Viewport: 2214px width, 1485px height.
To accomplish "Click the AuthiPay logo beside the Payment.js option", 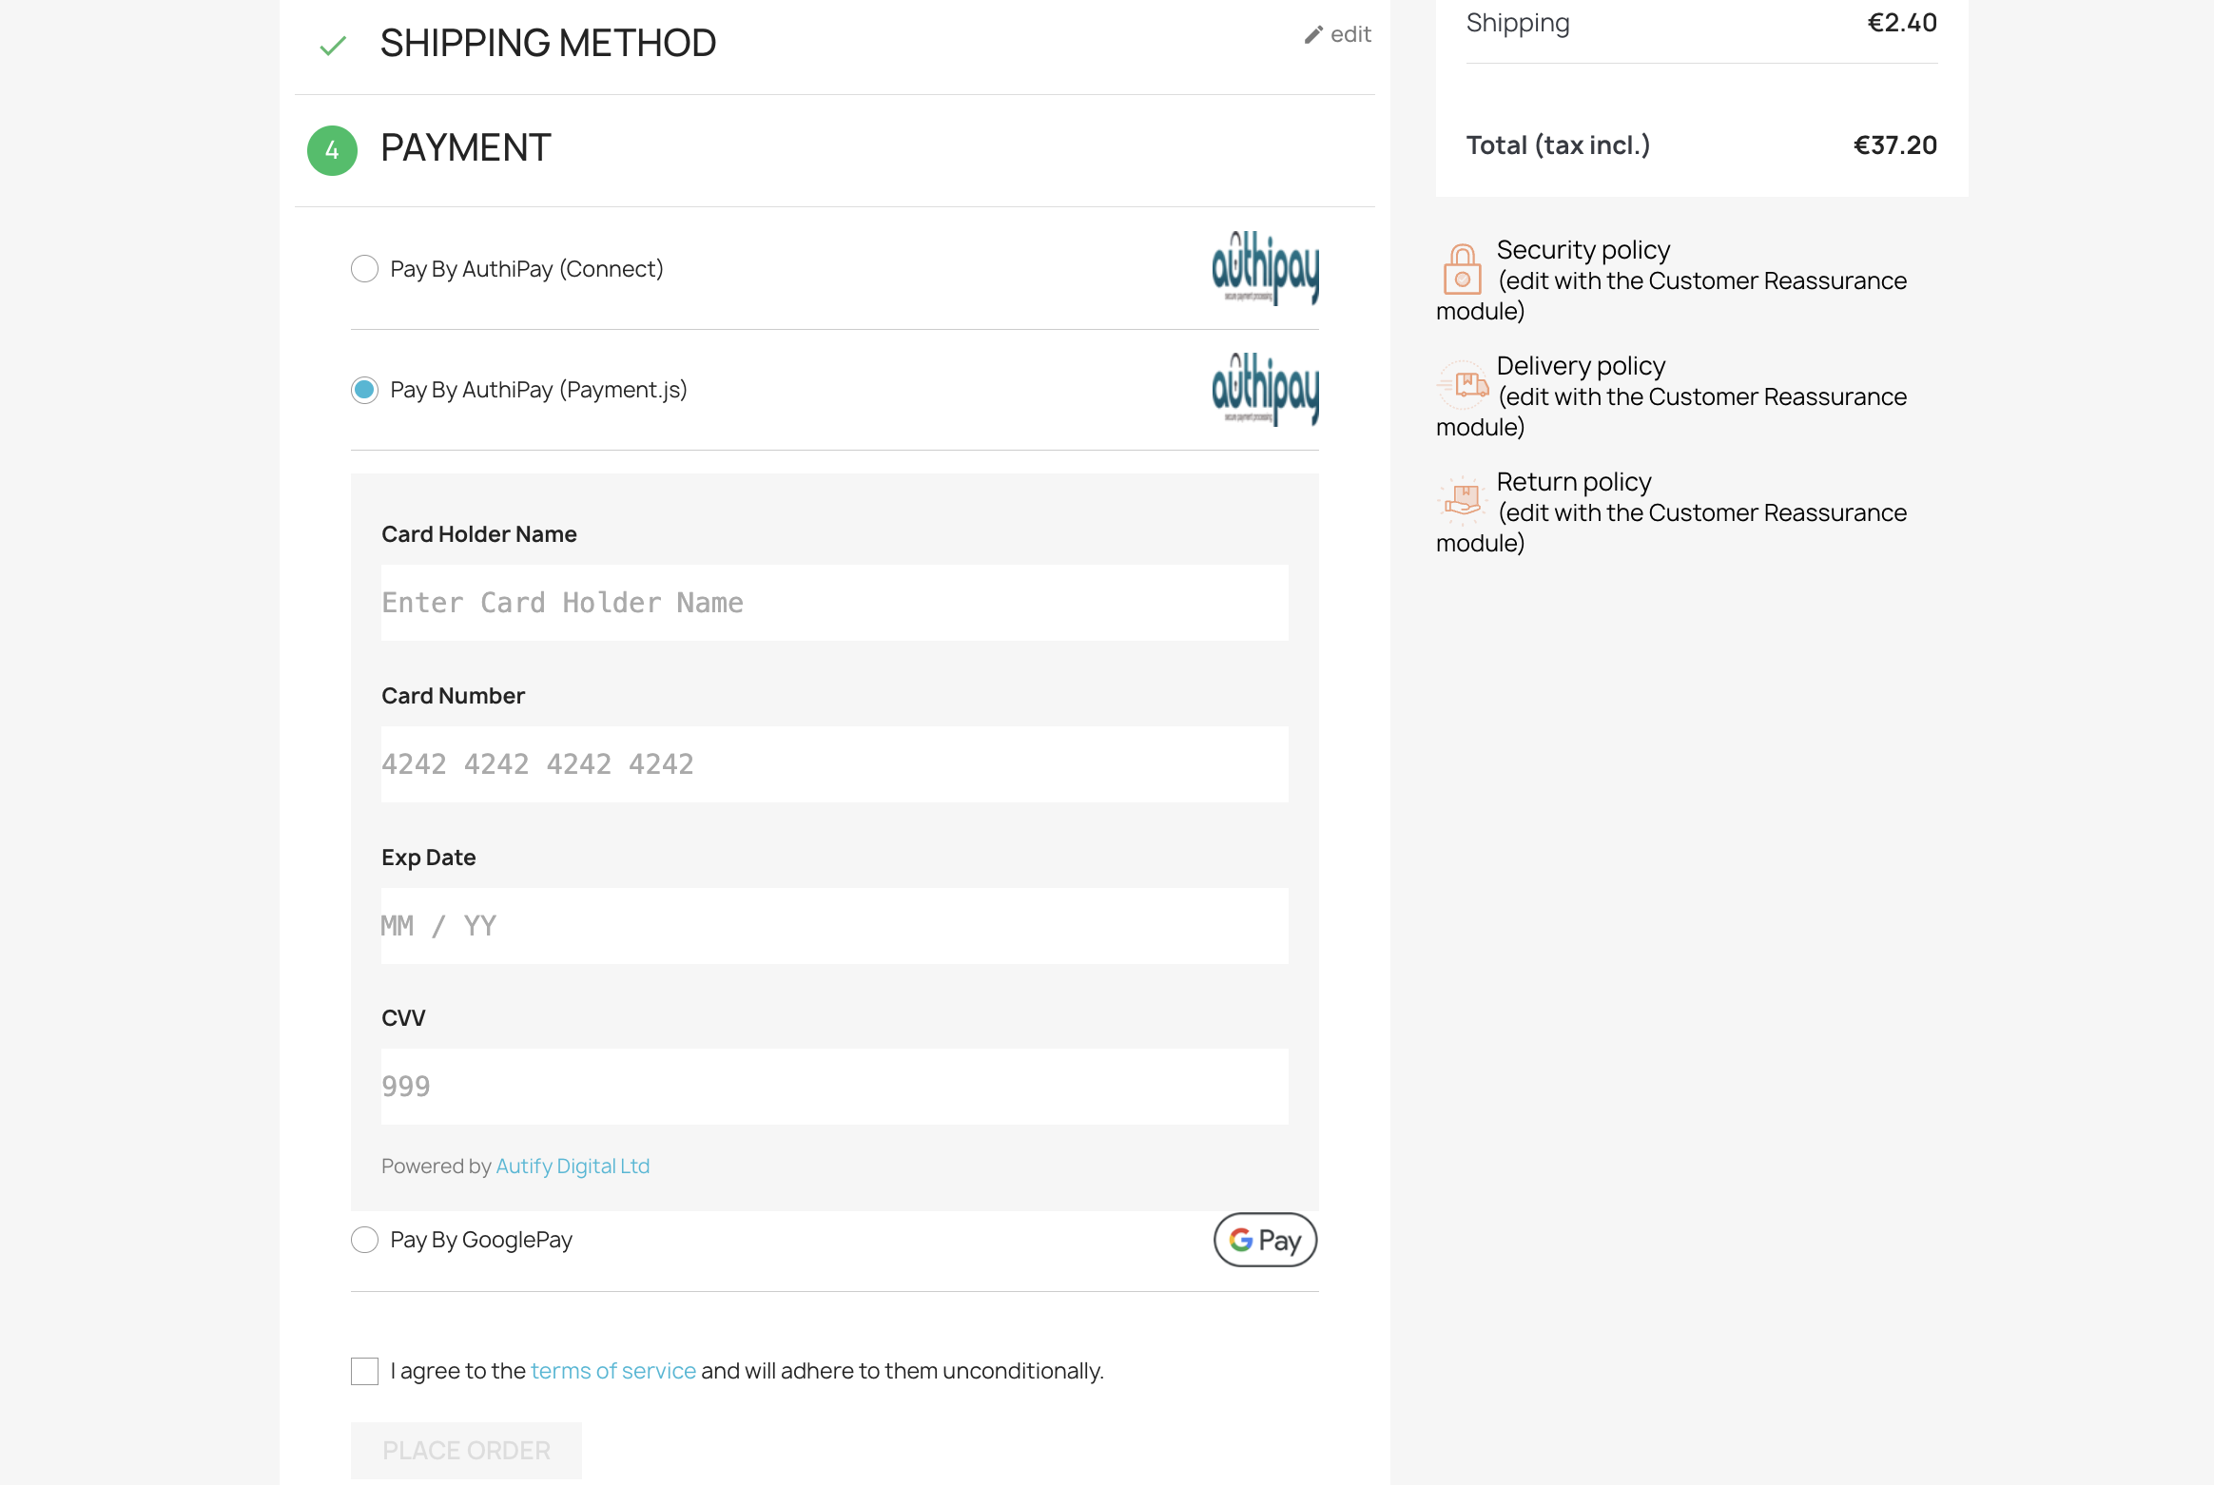I will click(1265, 390).
